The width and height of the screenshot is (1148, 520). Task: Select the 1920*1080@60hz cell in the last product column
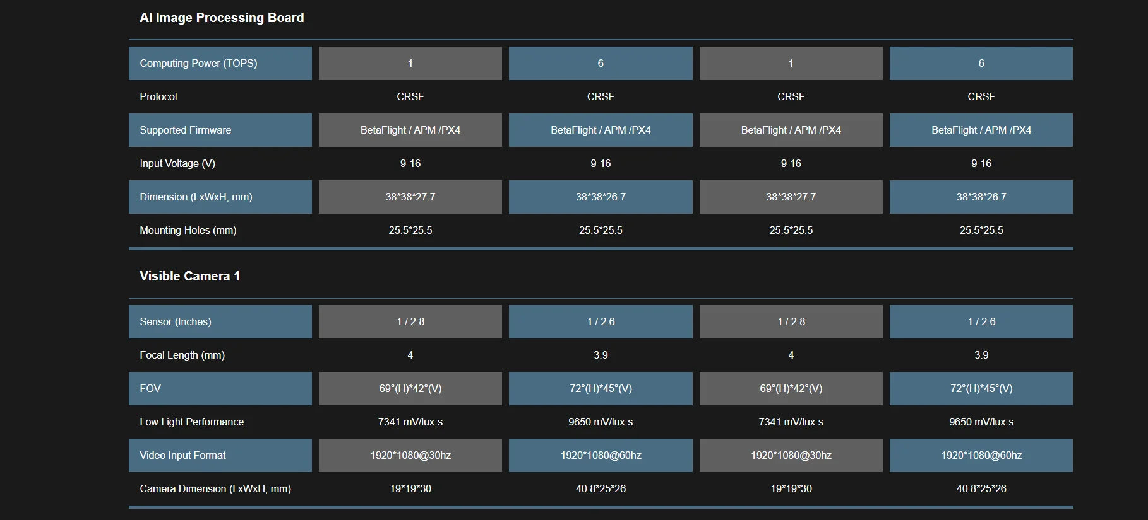(x=981, y=455)
